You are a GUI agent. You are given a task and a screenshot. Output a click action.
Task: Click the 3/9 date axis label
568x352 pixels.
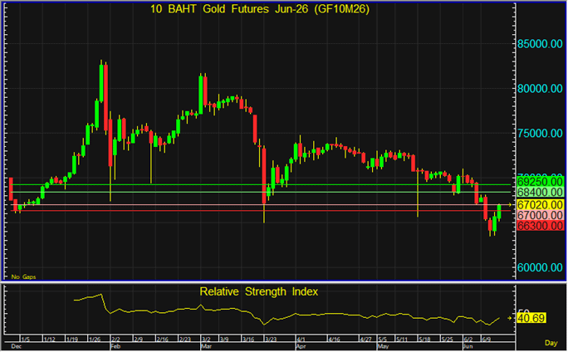click(224, 340)
